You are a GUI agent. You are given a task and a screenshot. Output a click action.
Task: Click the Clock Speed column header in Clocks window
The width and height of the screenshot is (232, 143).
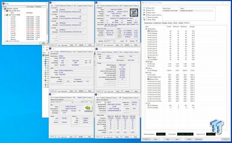point(30,7)
